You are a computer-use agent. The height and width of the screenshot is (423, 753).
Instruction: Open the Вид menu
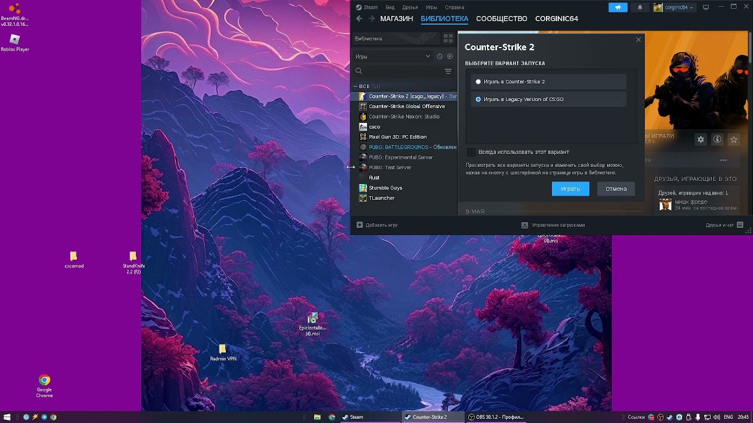click(390, 7)
